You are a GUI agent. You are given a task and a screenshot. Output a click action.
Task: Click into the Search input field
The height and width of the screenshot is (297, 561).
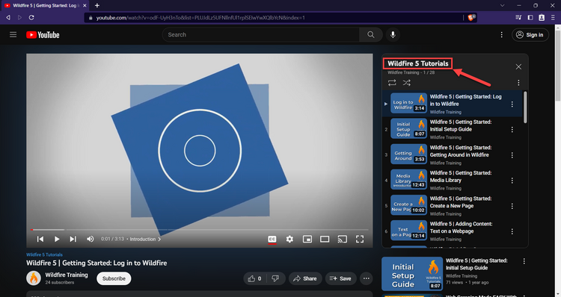point(261,34)
